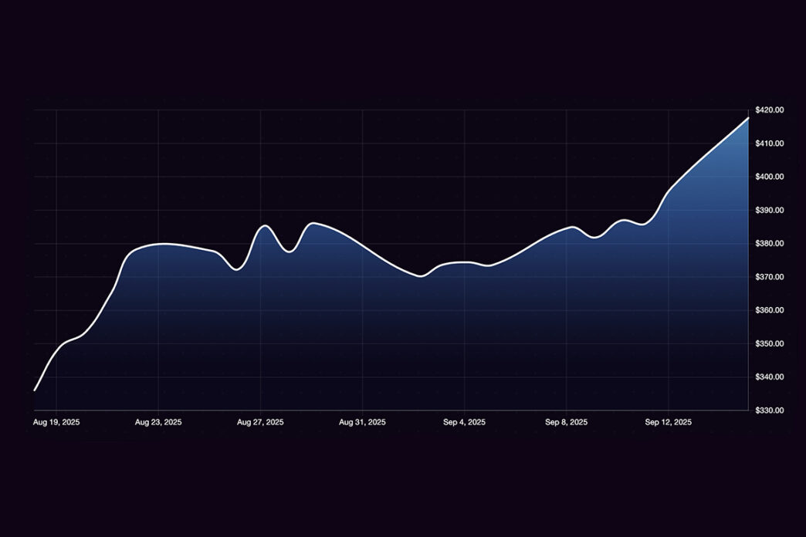Click the line's starting point at chart's left edge
The image size is (806, 537).
pos(35,390)
